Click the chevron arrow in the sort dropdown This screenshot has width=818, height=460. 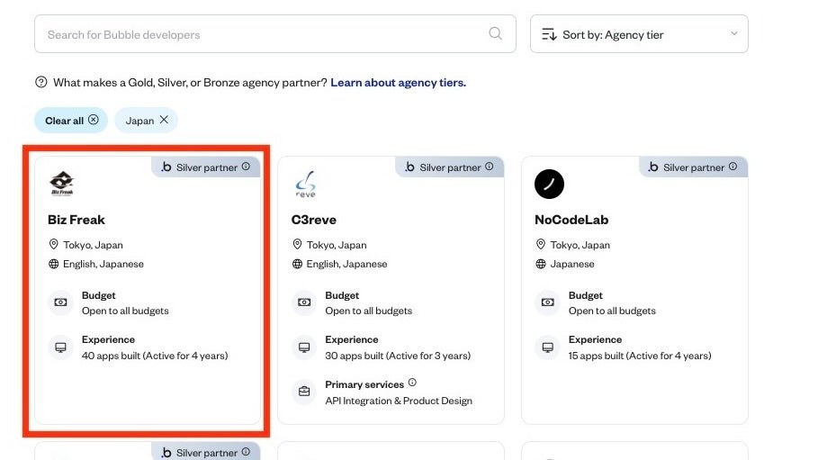(734, 33)
